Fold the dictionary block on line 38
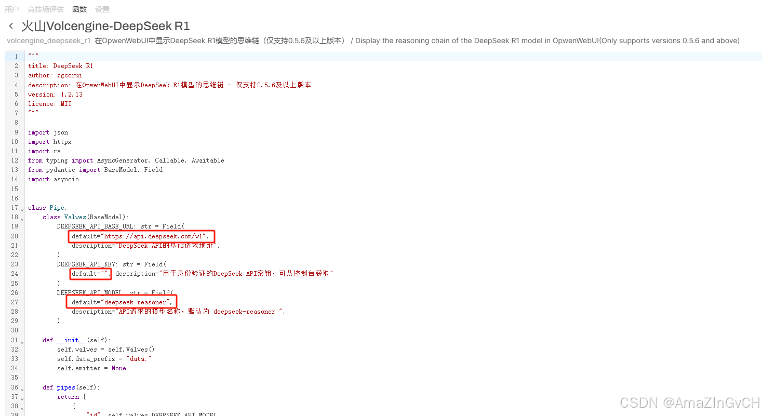Image resolution: width=762 pixels, height=416 pixels. [x=22, y=407]
